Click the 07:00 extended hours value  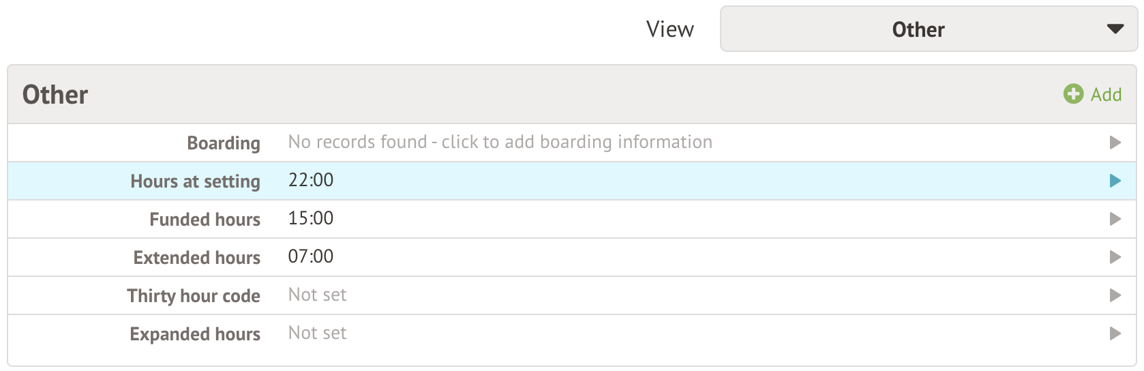(x=311, y=256)
